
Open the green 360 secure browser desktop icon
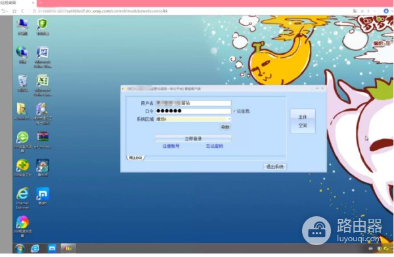pos(22,141)
